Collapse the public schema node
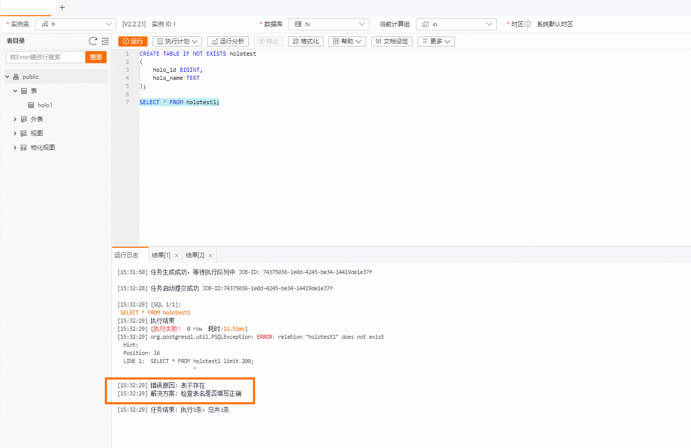This screenshot has height=448, width=691. (7, 77)
